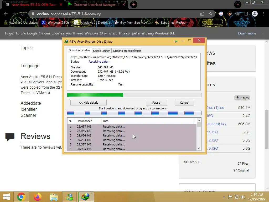Show hidden tray icons arrow
Screen dimensions: 269x202
pos(224,197)
